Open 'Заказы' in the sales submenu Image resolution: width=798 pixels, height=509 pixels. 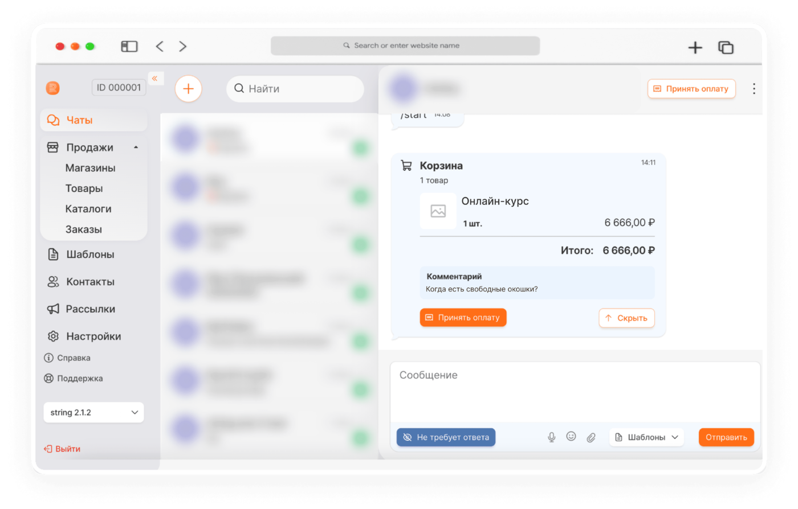click(x=84, y=229)
